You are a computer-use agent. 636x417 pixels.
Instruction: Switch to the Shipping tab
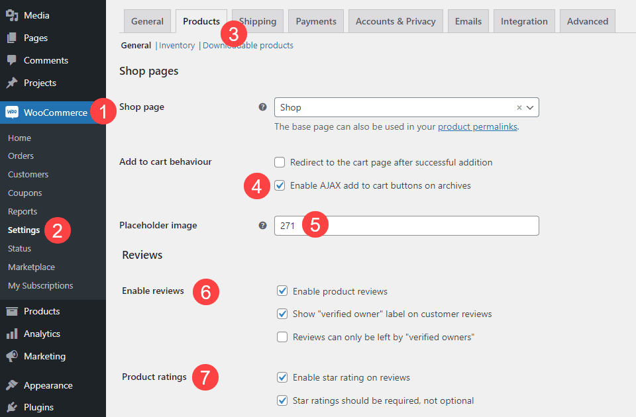257,21
